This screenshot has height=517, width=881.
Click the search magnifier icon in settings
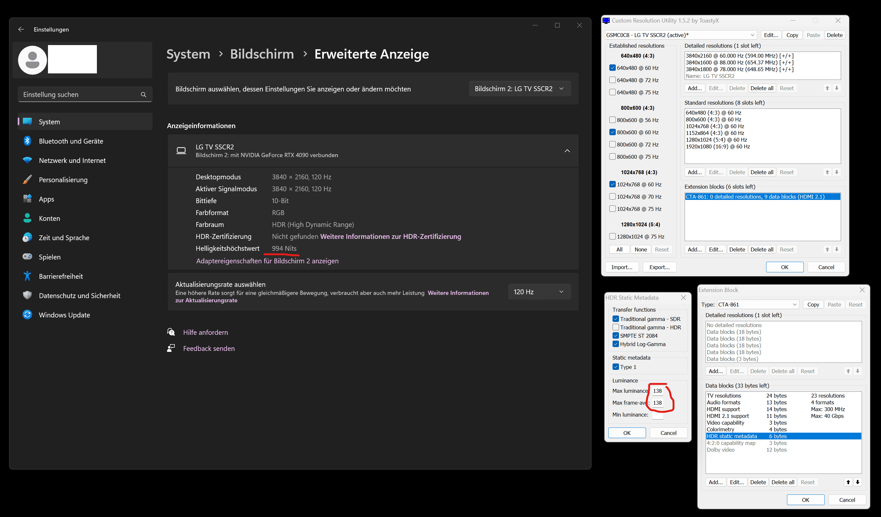pyautogui.click(x=143, y=94)
